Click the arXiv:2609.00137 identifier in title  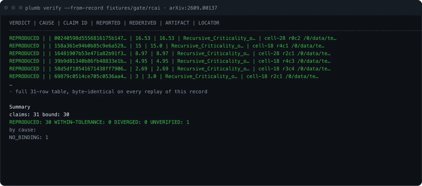tap(193, 8)
